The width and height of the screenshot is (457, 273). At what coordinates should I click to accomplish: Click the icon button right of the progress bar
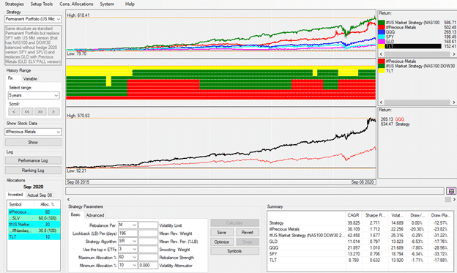coord(451,191)
